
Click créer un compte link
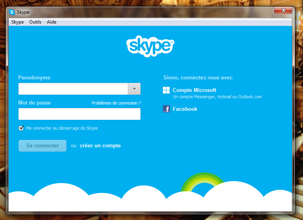click(x=100, y=146)
